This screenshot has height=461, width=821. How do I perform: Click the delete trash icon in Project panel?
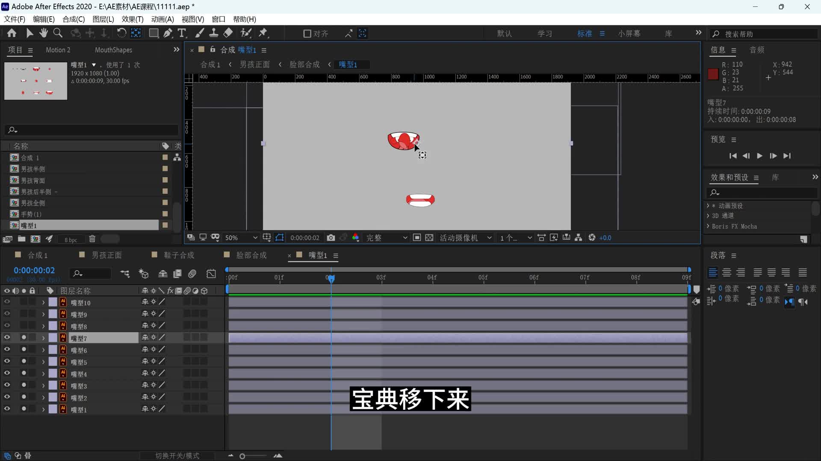[x=92, y=239]
